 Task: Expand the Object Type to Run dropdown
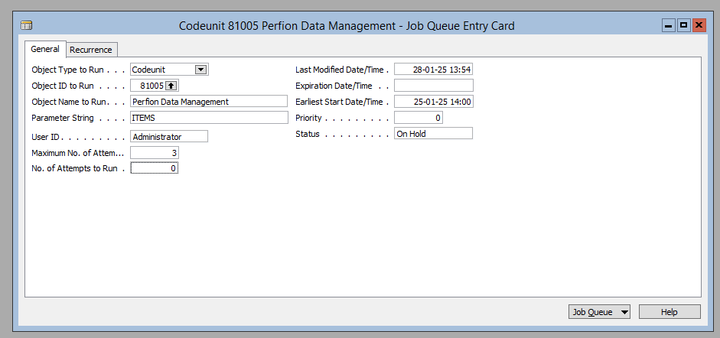tap(200, 70)
